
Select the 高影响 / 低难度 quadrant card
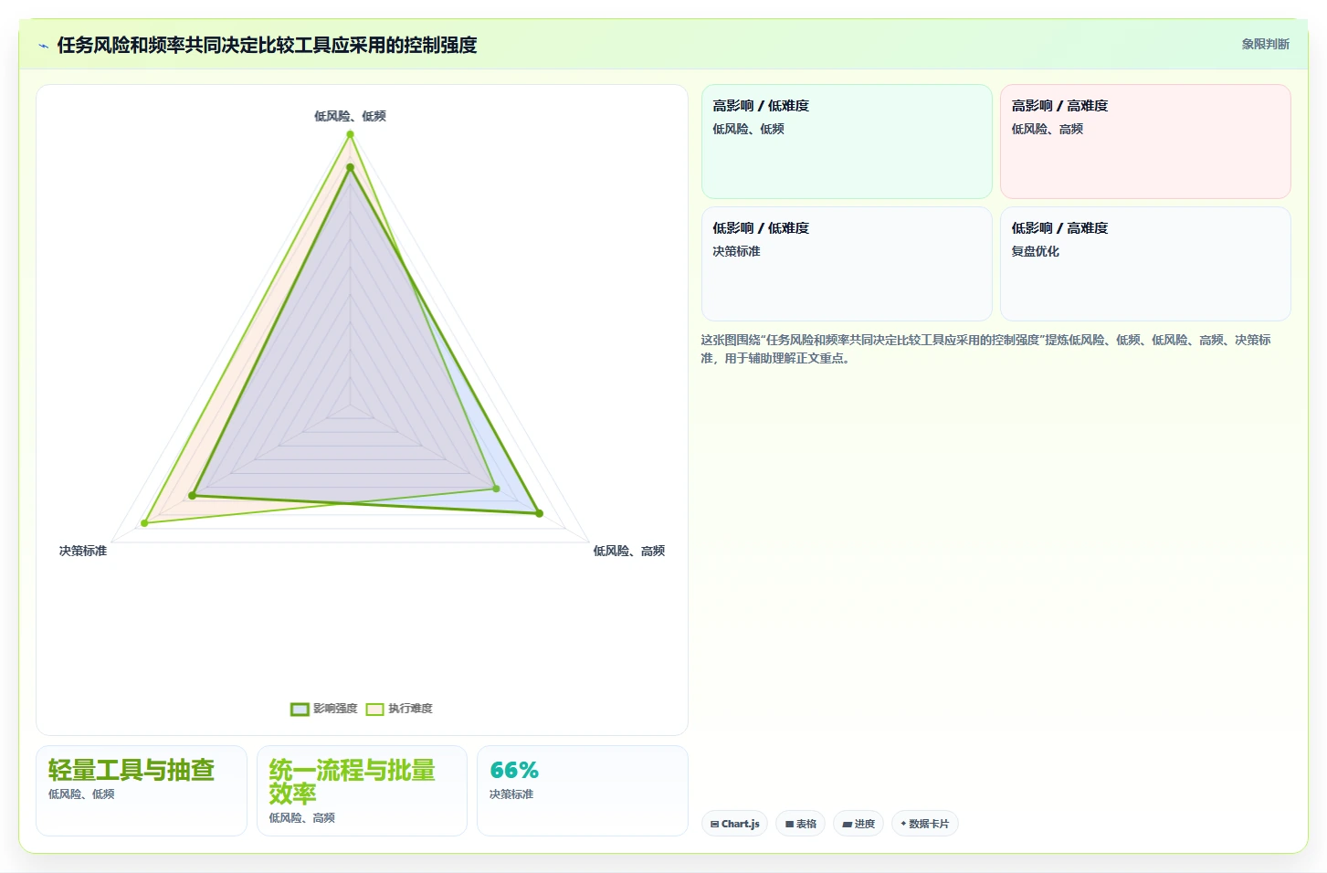pos(847,142)
